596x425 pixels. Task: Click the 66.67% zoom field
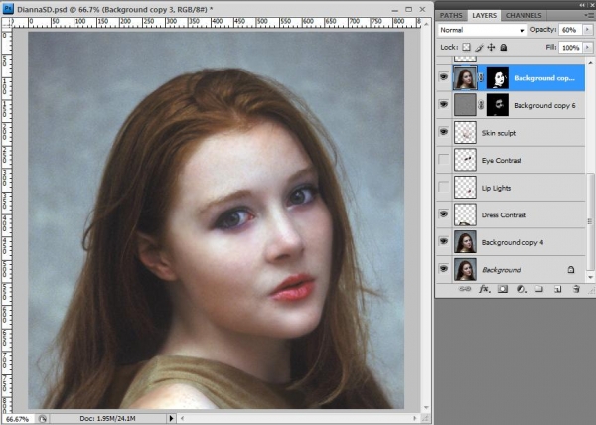(x=18, y=419)
